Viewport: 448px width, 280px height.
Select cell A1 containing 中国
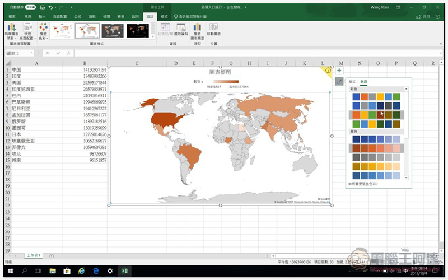pyautogui.click(x=36, y=69)
